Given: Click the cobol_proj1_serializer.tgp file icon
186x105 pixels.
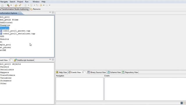Looking at the screenshot, I should click(1, 34).
